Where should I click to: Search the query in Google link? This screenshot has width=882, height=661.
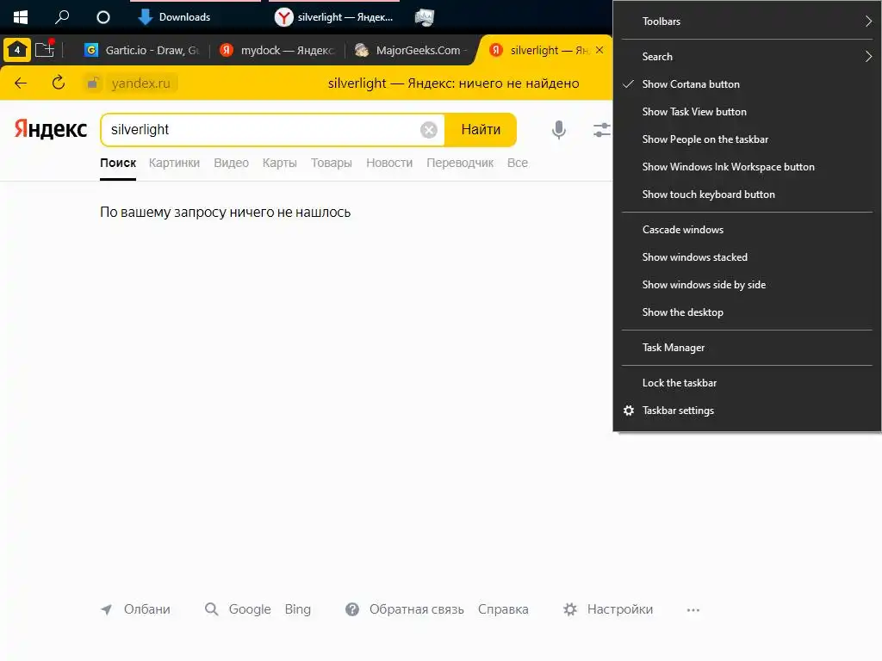(x=250, y=609)
